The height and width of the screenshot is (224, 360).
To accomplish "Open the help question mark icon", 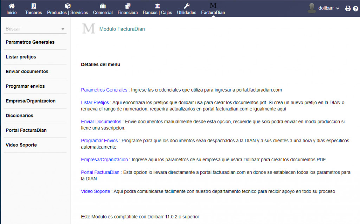I will pyautogui.click(x=355, y=8).
